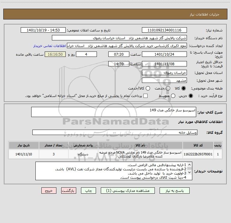Image resolution: width=231 pixels, height=223 pixels.
Task: Click the buyer notes scrollbar down arrow
Action: pyautogui.click(x=190, y=172)
